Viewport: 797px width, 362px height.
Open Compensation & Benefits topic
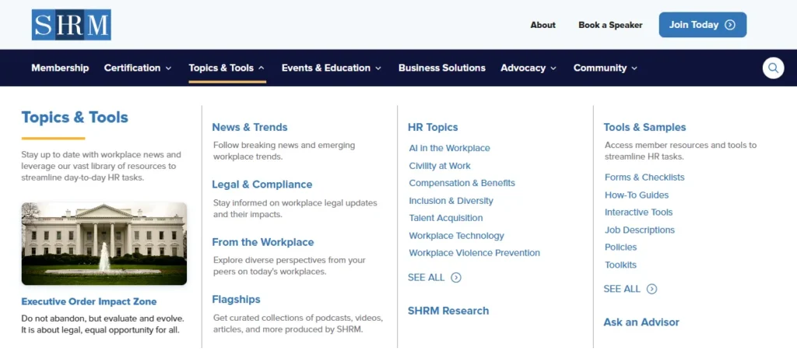pos(462,183)
